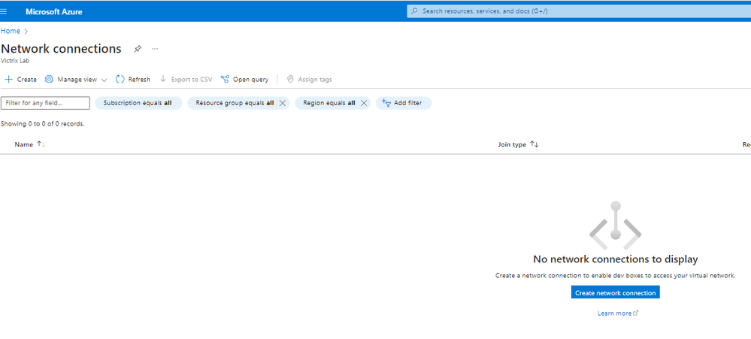The width and height of the screenshot is (751, 339).
Task: Sort by Name column arrows
Action: 41,144
